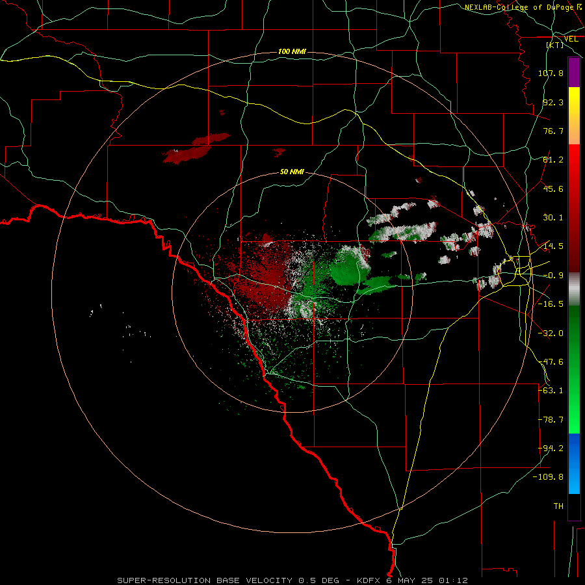The width and height of the screenshot is (585, 585).
Task: Click the green segment of velocity color bar
Action: (574, 369)
